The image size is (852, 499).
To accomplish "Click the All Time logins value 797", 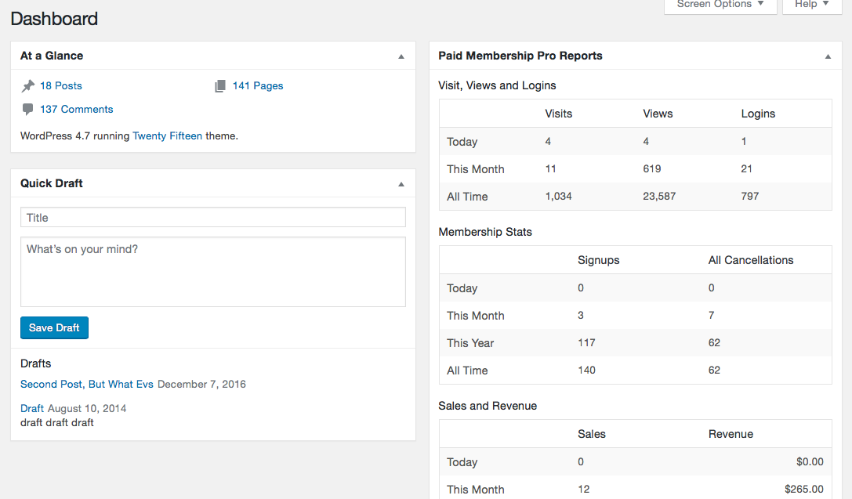I will point(750,196).
